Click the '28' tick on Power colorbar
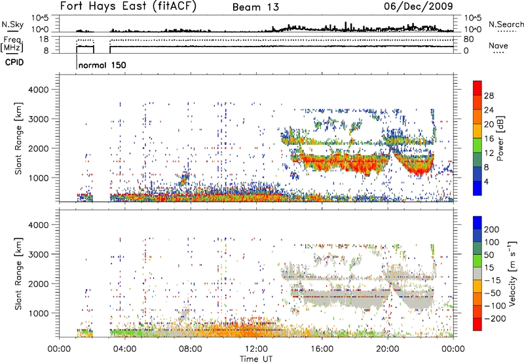This screenshot has width=524, height=363. pos(489,96)
